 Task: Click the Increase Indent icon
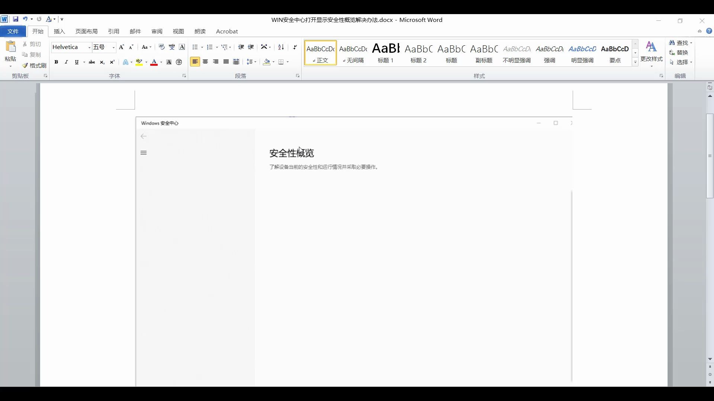[251, 47]
